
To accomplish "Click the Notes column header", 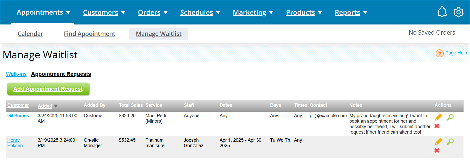I will click(356, 105).
